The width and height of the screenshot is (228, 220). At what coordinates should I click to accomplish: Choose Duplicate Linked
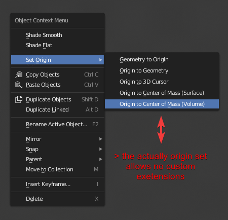(57, 109)
